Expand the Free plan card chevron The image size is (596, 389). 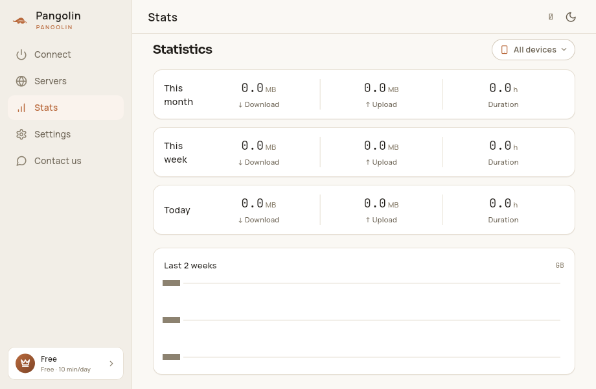tap(111, 364)
